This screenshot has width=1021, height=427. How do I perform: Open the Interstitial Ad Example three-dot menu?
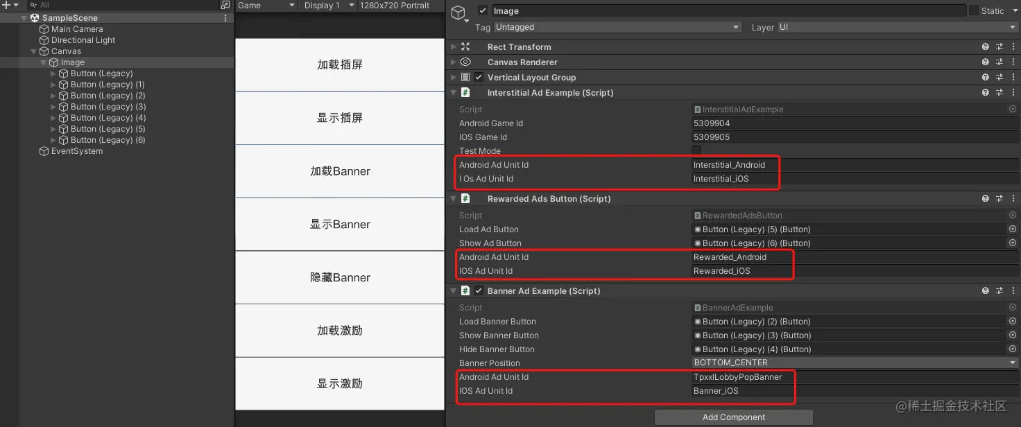click(x=1014, y=92)
